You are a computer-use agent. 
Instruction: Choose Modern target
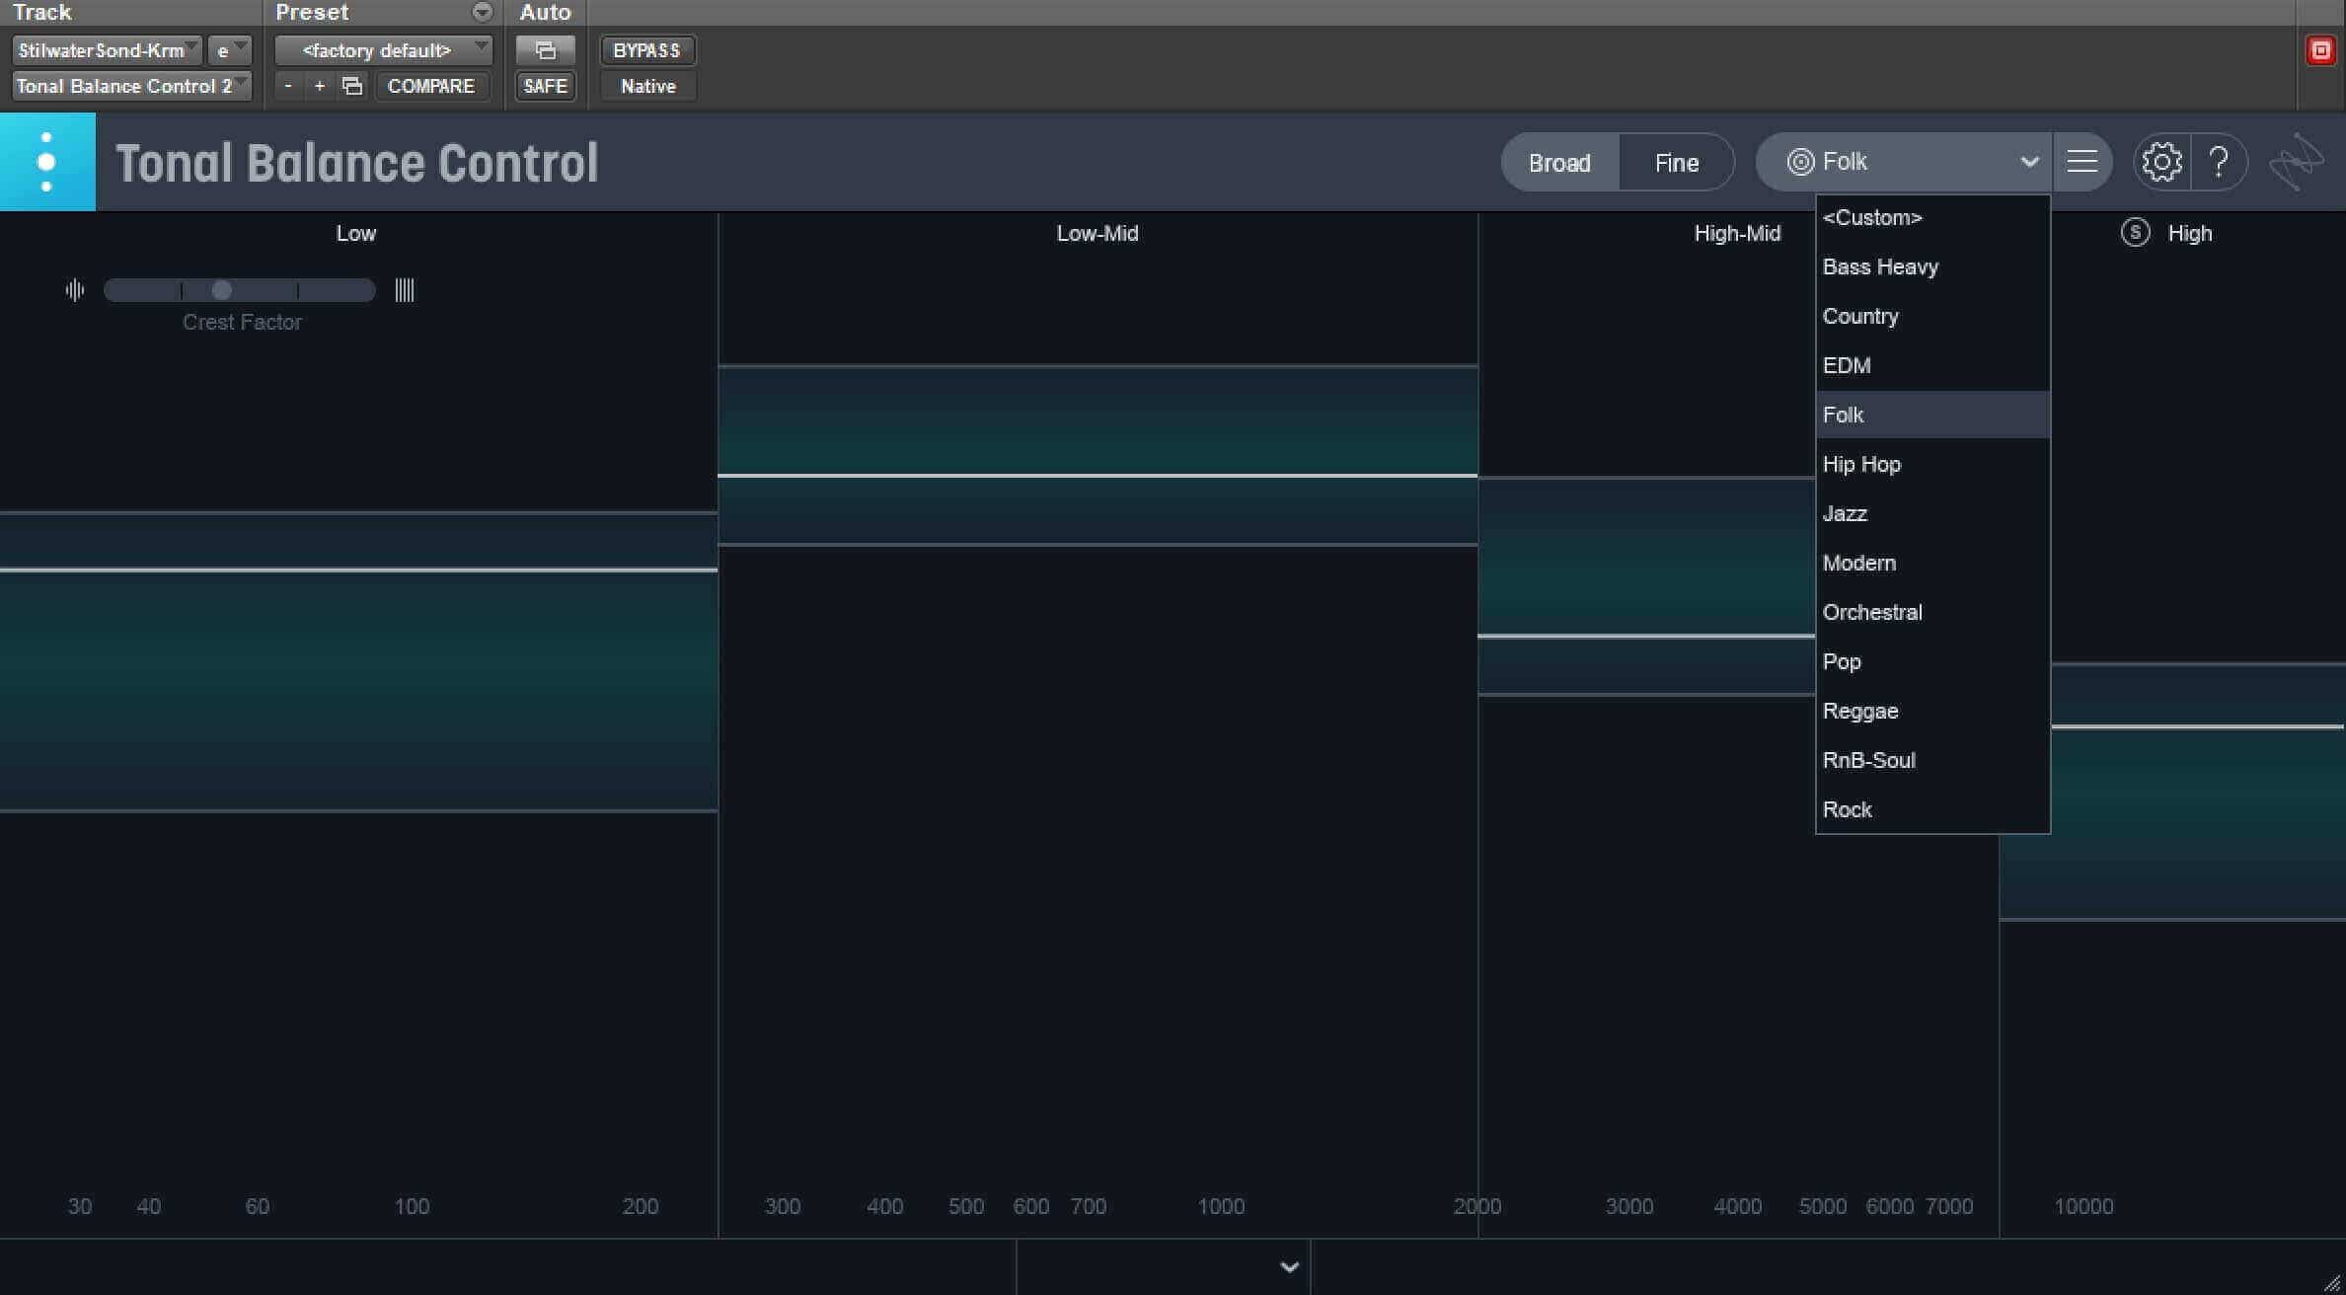[x=1932, y=563]
